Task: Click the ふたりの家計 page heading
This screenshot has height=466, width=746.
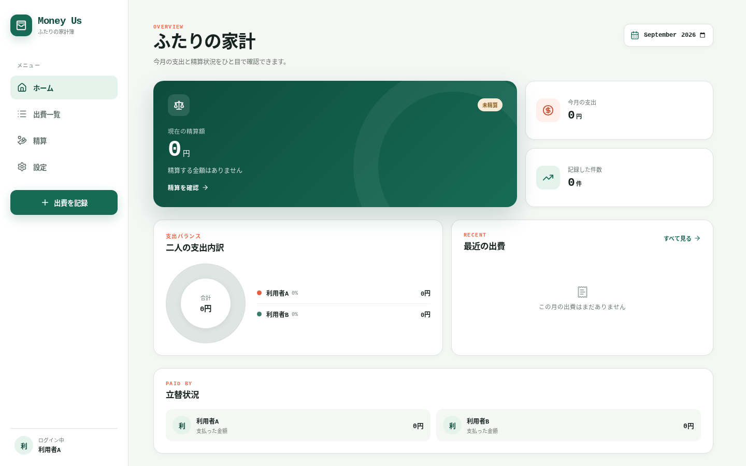Action: click(204, 41)
